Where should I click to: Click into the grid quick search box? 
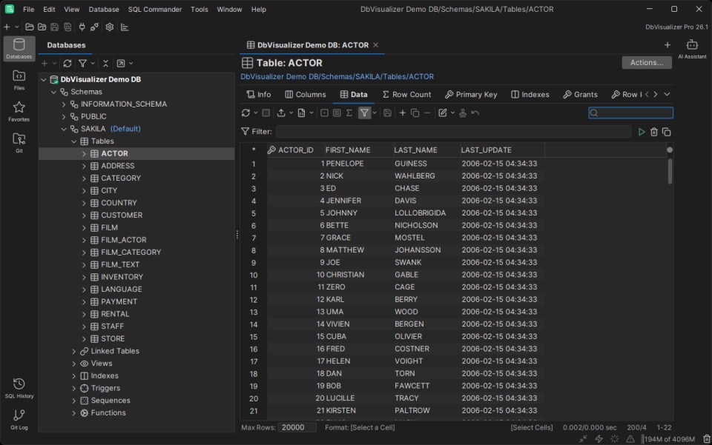point(630,113)
